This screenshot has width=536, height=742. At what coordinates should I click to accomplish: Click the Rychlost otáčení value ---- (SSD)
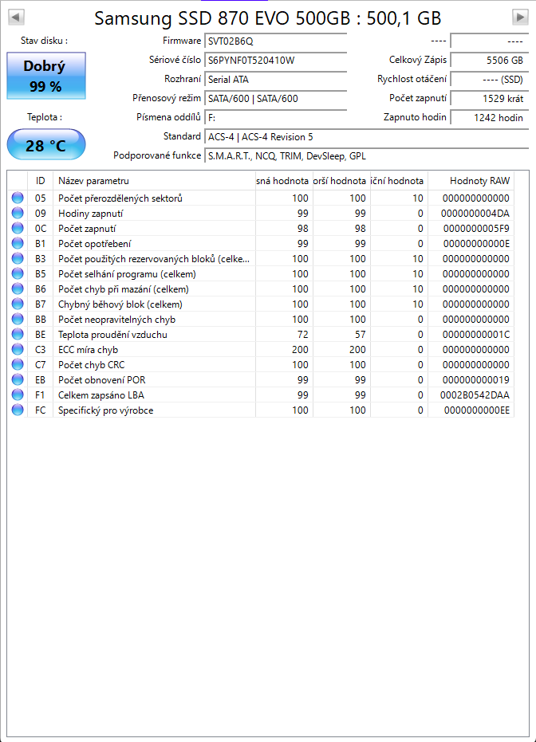click(x=490, y=80)
